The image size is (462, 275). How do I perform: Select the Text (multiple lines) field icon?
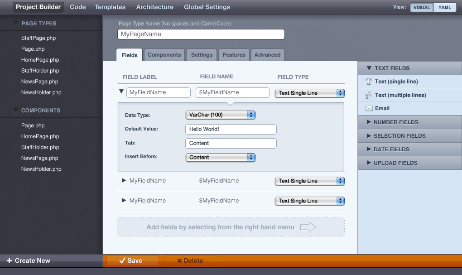click(x=368, y=95)
